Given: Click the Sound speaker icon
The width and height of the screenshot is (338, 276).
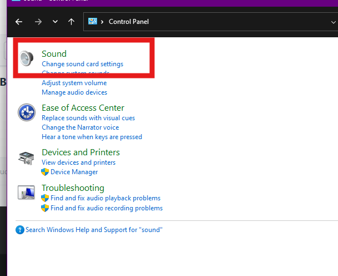Looking at the screenshot, I should pos(27,58).
